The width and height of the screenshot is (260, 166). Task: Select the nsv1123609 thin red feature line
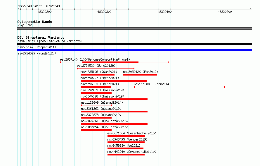97,105
